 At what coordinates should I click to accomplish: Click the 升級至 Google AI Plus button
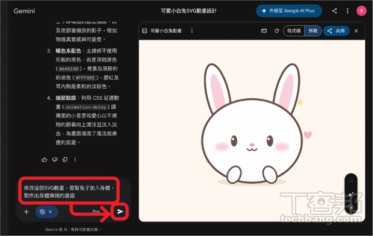[x=289, y=11]
